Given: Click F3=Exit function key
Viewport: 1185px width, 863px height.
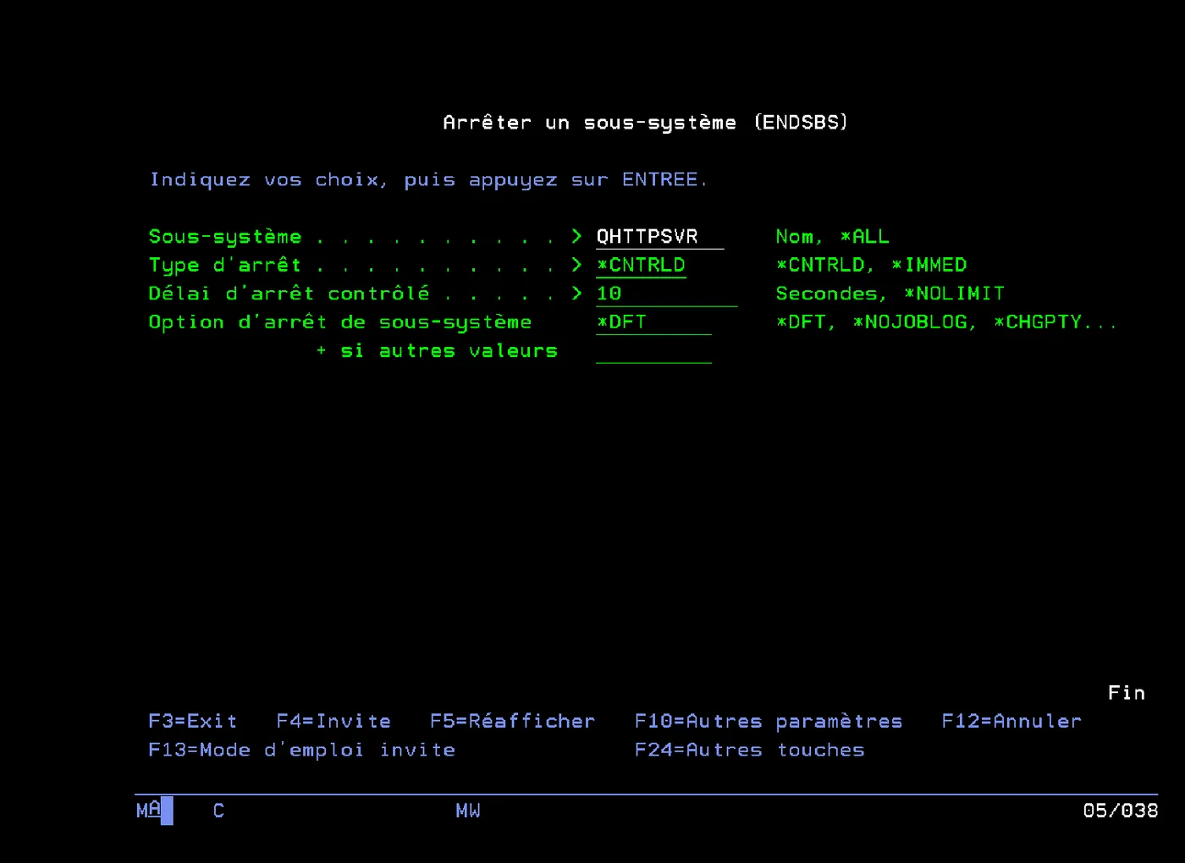Looking at the screenshot, I should coord(193,721).
